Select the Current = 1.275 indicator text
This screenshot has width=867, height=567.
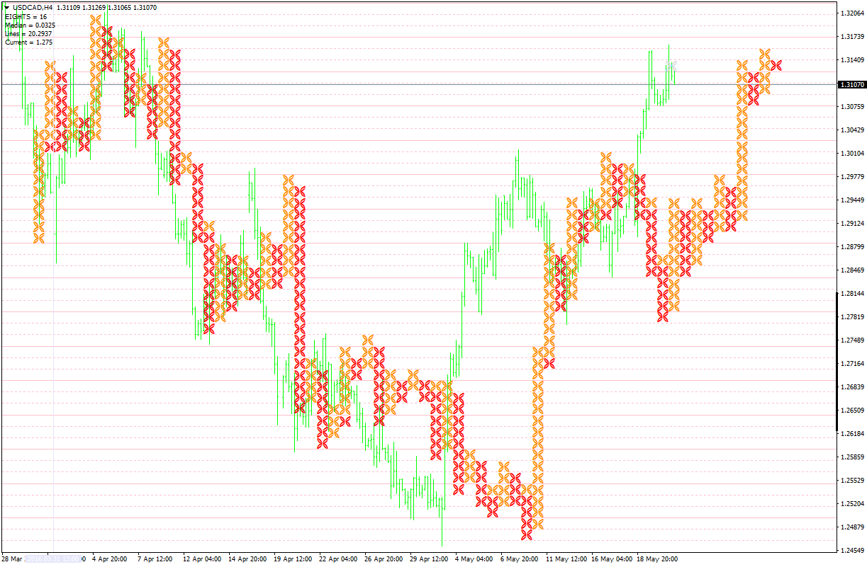pyautogui.click(x=28, y=41)
